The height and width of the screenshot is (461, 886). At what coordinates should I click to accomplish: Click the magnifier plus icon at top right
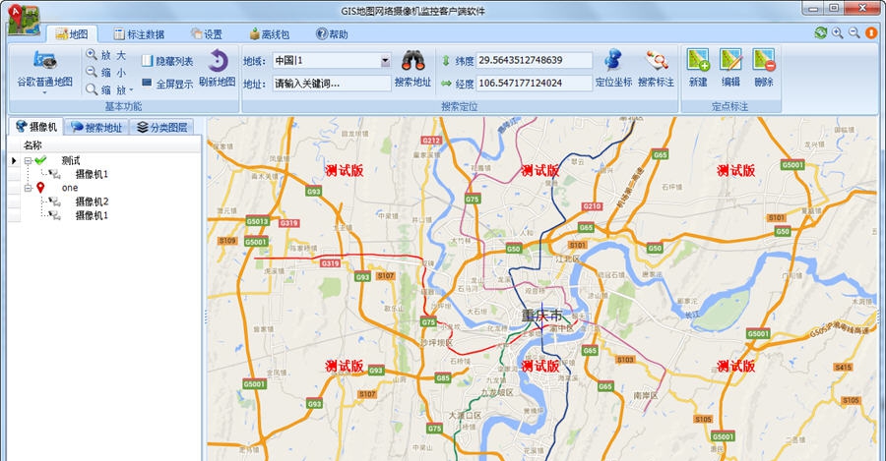pyautogui.click(x=838, y=32)
